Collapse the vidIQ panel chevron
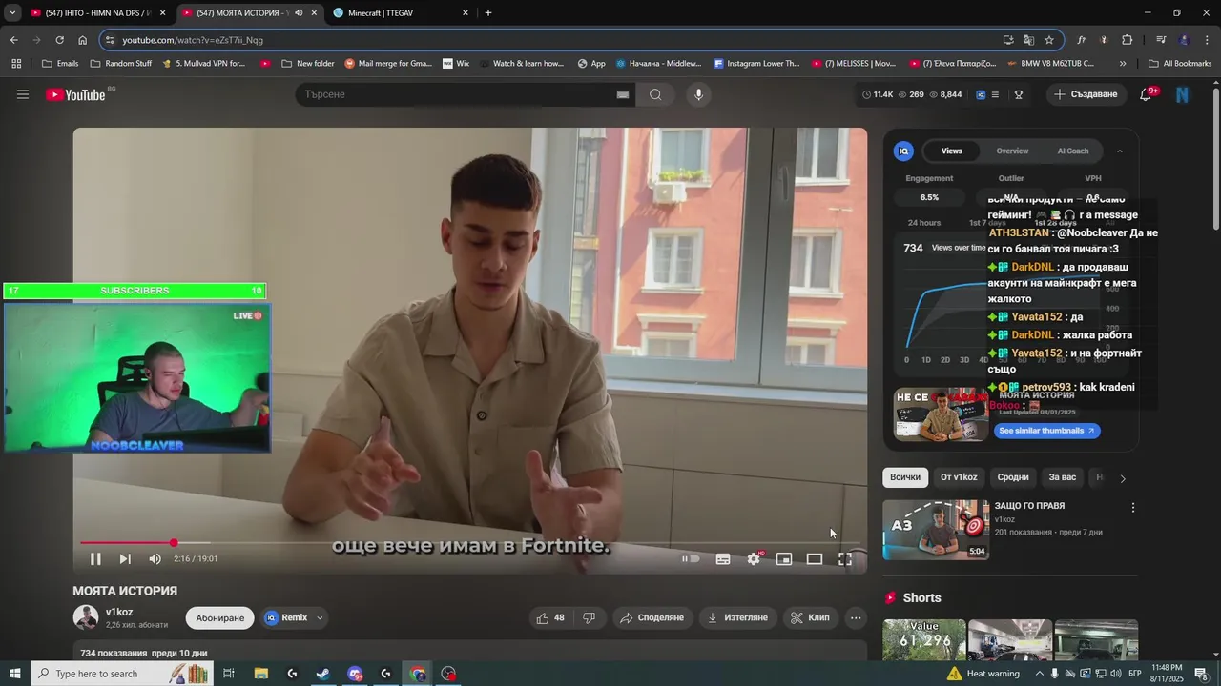The width and height of the screenshot is (1221, 686). click(x=1120, y=151)
